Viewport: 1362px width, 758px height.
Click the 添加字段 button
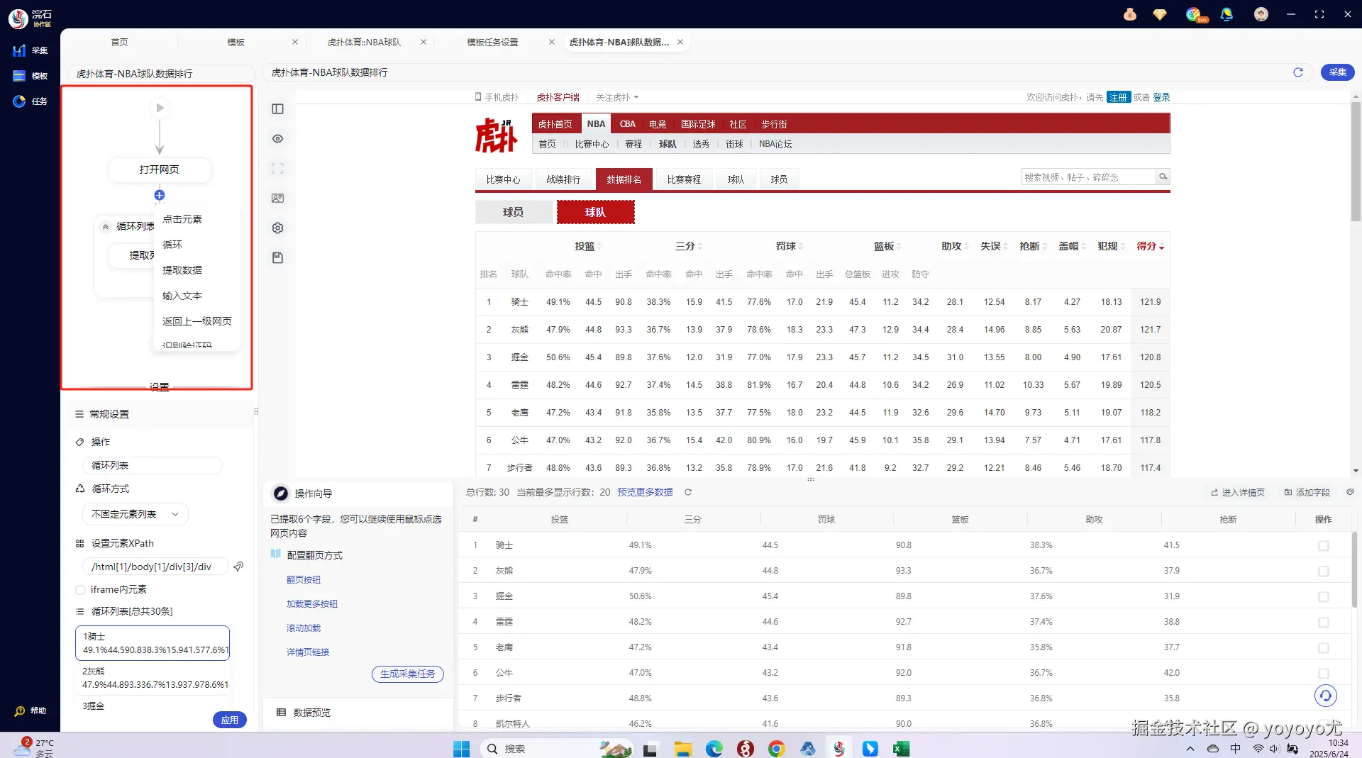tap(1307, 492)
